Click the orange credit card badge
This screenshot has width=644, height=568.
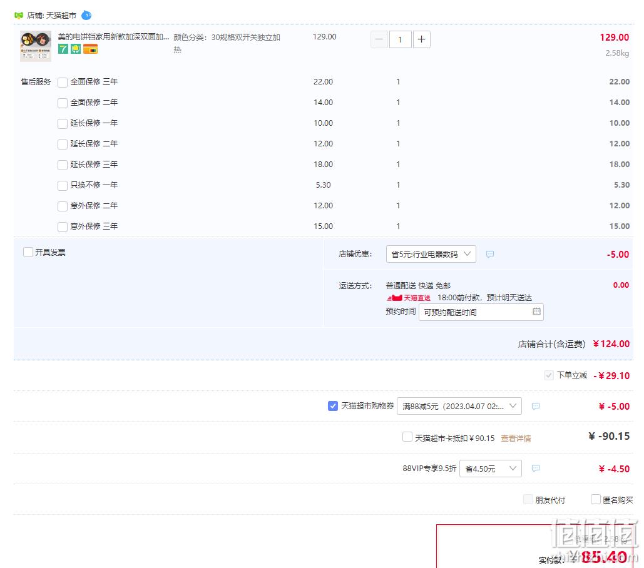pos(90,49)
